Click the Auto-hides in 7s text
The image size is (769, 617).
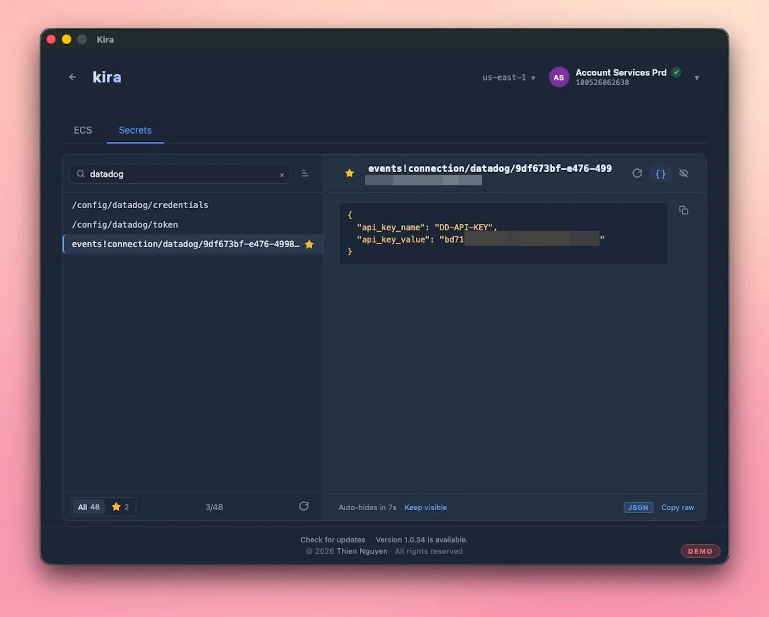[x=368, y=508]
